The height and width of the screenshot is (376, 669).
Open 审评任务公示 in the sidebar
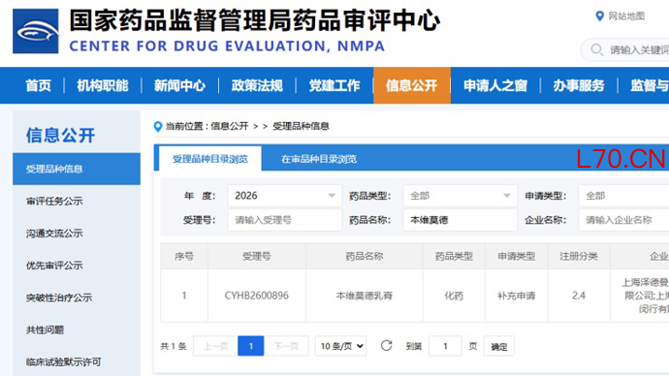pos(54,202)
